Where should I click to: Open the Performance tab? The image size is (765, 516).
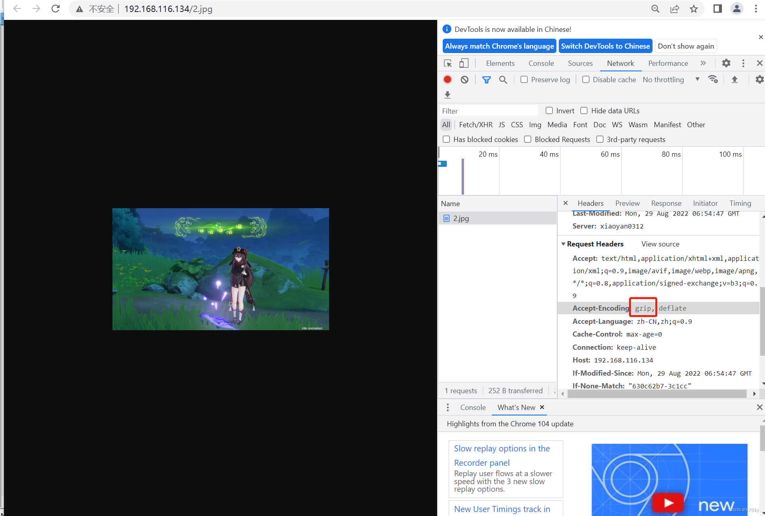tap(668, 63)
